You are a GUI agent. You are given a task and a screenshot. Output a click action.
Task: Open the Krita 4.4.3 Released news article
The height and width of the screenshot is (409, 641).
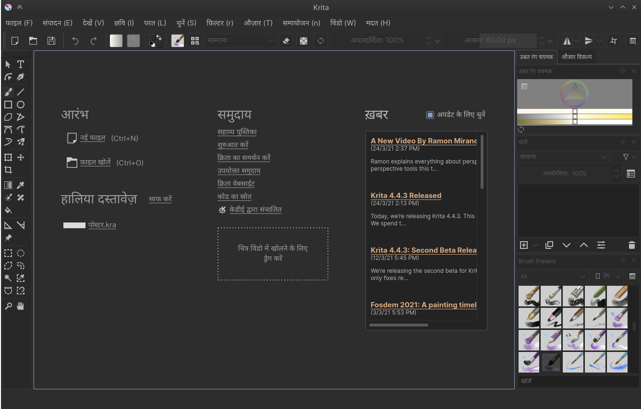406,195
